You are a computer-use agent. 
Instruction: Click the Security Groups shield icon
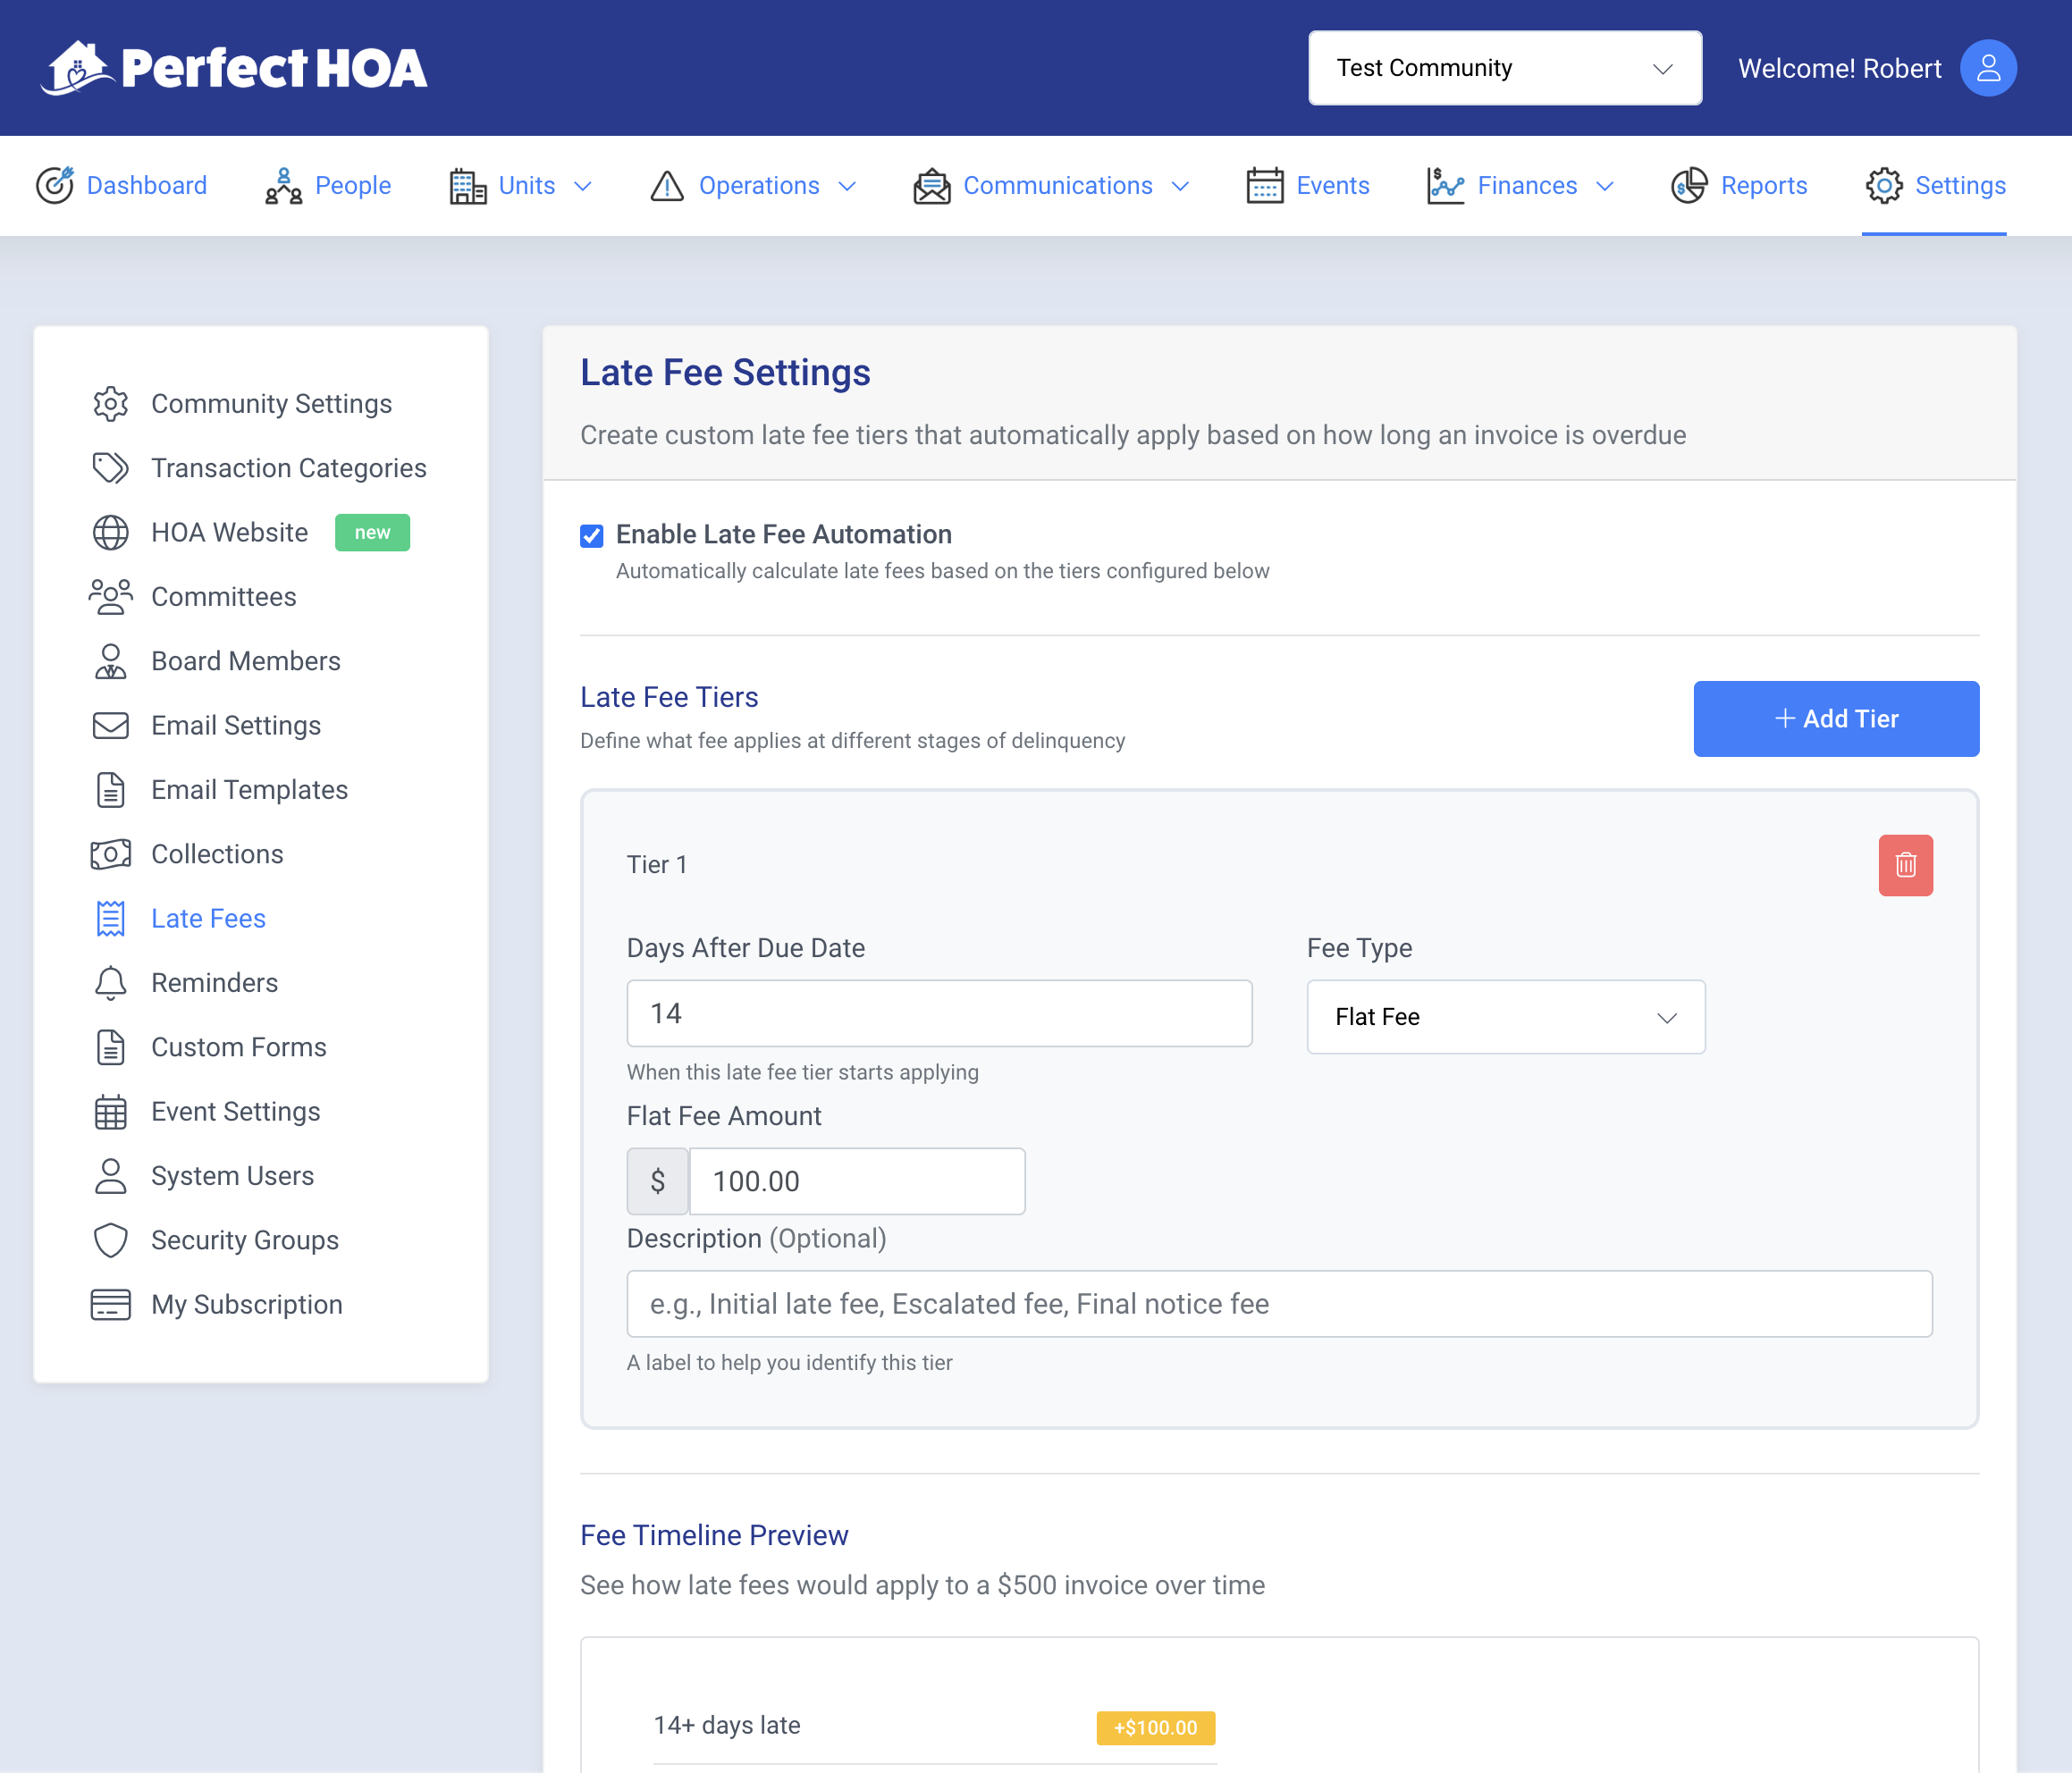point(110,1240)
